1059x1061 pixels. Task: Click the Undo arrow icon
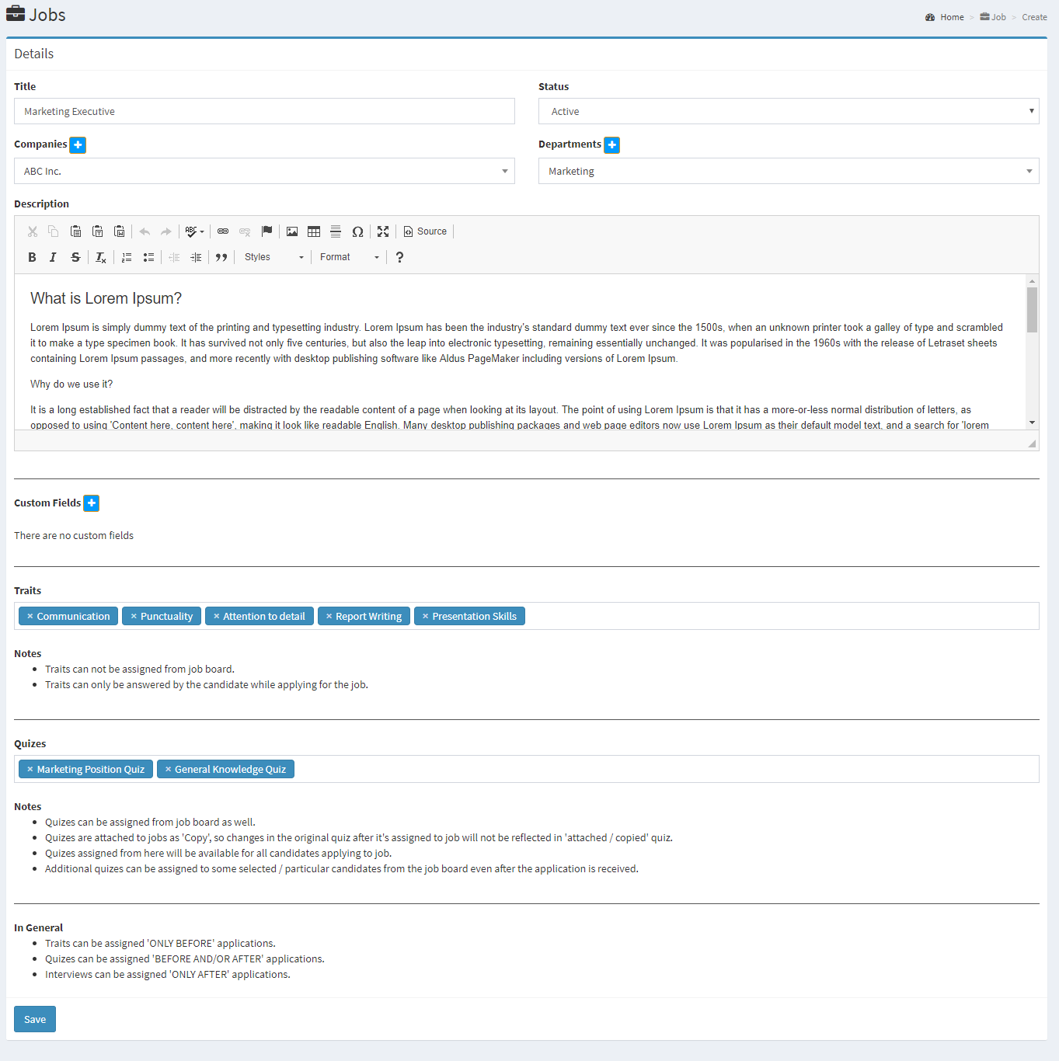(x=145, y=231)
